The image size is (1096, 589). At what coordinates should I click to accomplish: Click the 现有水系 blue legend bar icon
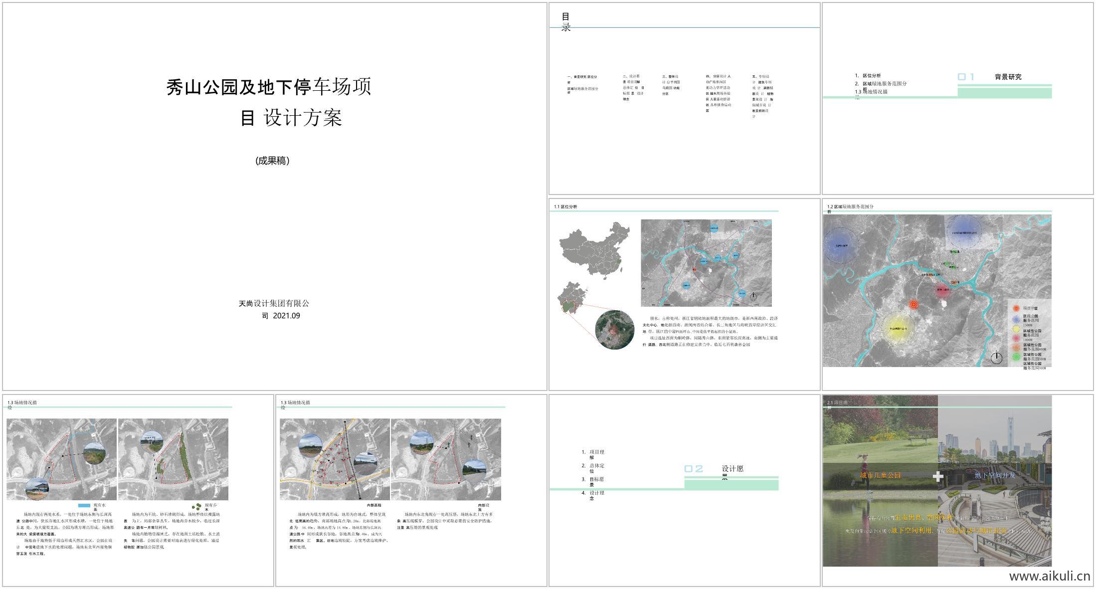coord(84,505)
